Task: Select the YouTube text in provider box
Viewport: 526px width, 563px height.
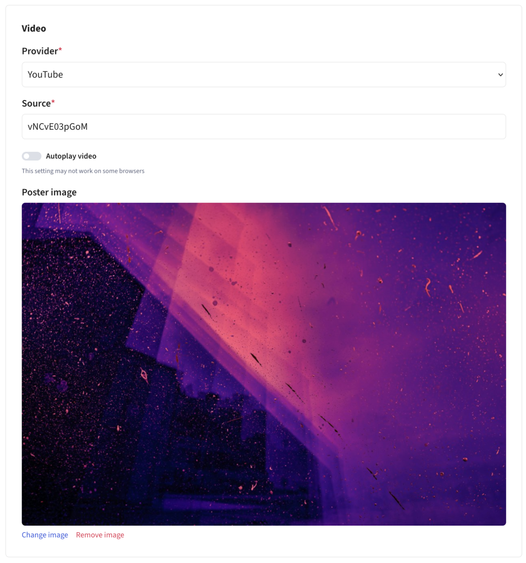Action: [45, 74]
